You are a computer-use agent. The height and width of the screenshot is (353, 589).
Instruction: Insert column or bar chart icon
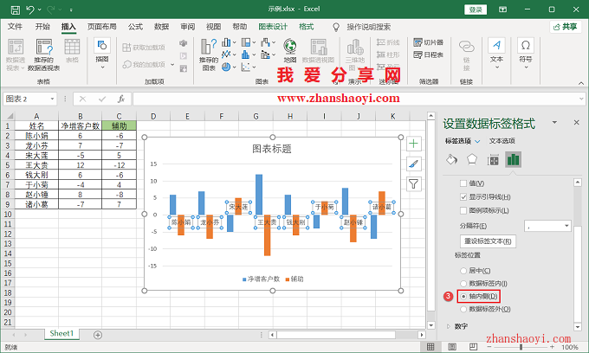click(x=226, y=42)
